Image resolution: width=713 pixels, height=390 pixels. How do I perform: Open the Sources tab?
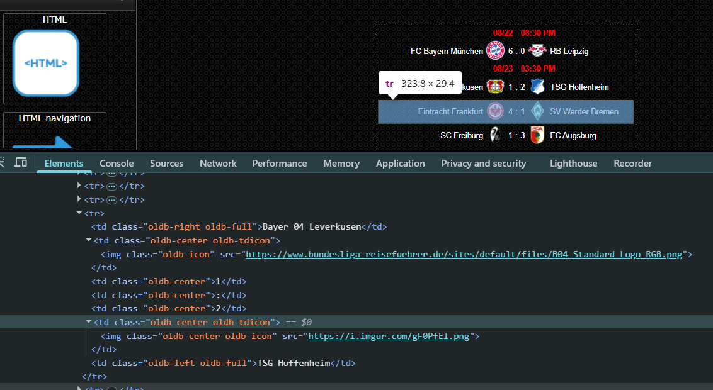(166, 164)
